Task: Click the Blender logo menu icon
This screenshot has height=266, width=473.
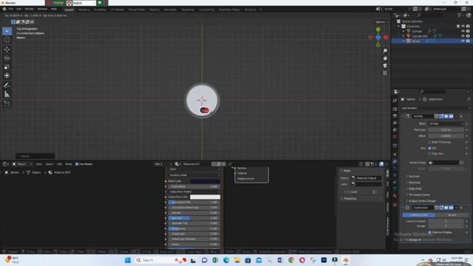Action: pyautogui.click(x=4, y=10)
